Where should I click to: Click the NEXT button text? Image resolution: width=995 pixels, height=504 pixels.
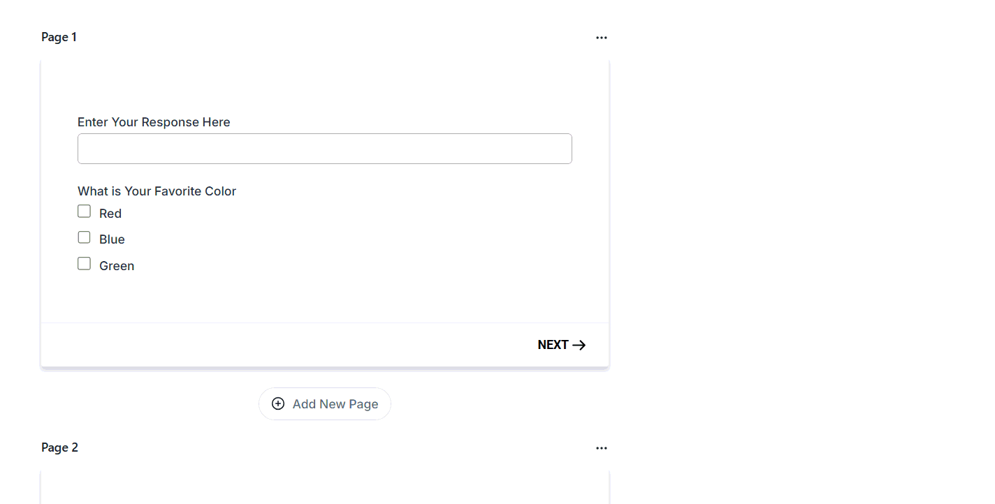(553, 345)
